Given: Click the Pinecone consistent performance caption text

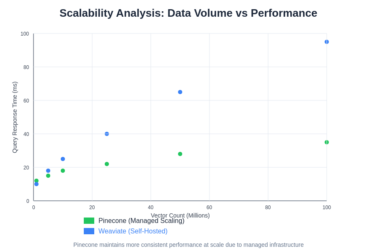Looking at the screenshot, I should pos(188,245).
